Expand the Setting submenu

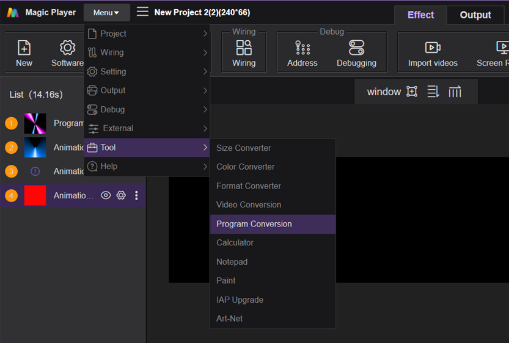tap(147, 71)
